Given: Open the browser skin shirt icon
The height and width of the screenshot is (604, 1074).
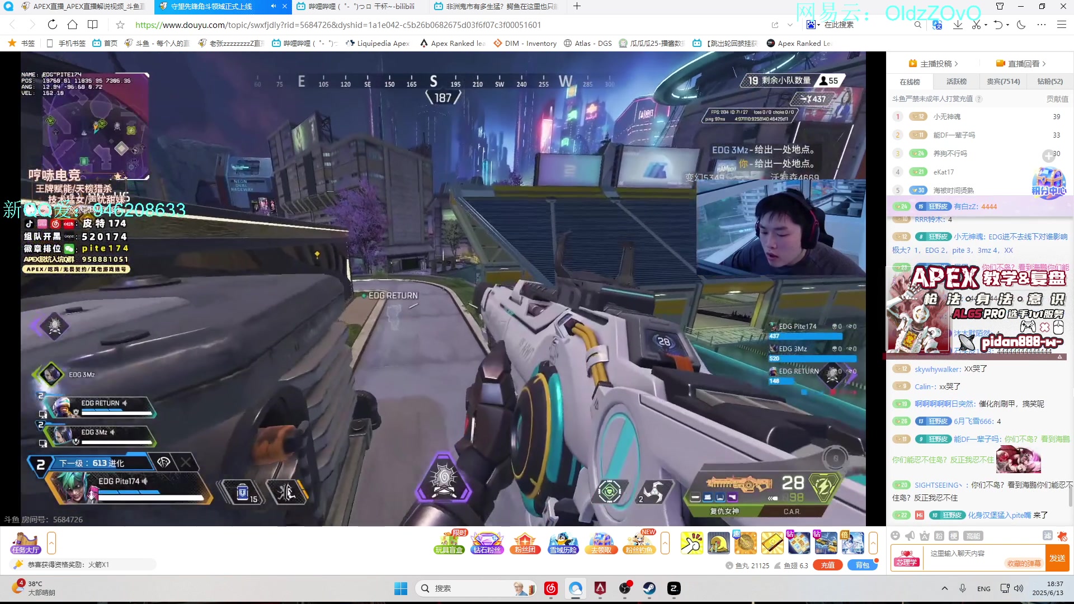Looking at the screenshot, I should click(x=1000, y=6).
